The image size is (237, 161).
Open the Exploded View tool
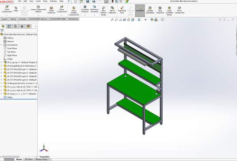(122, 10)
